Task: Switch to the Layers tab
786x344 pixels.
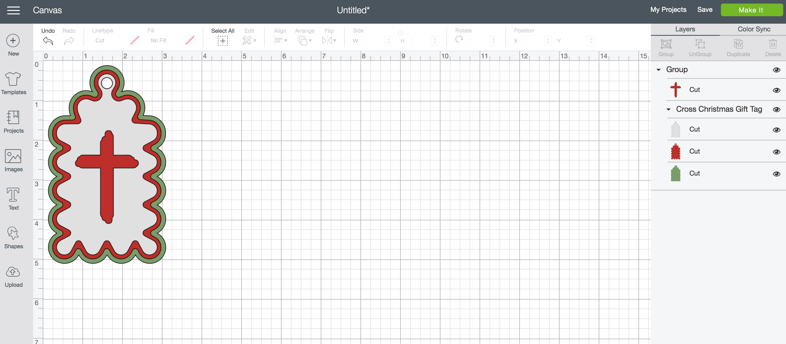Action: [x=685, y=29]
